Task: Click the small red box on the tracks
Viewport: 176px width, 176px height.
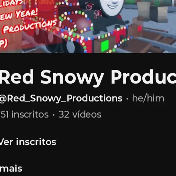Action: click(140, 28)
